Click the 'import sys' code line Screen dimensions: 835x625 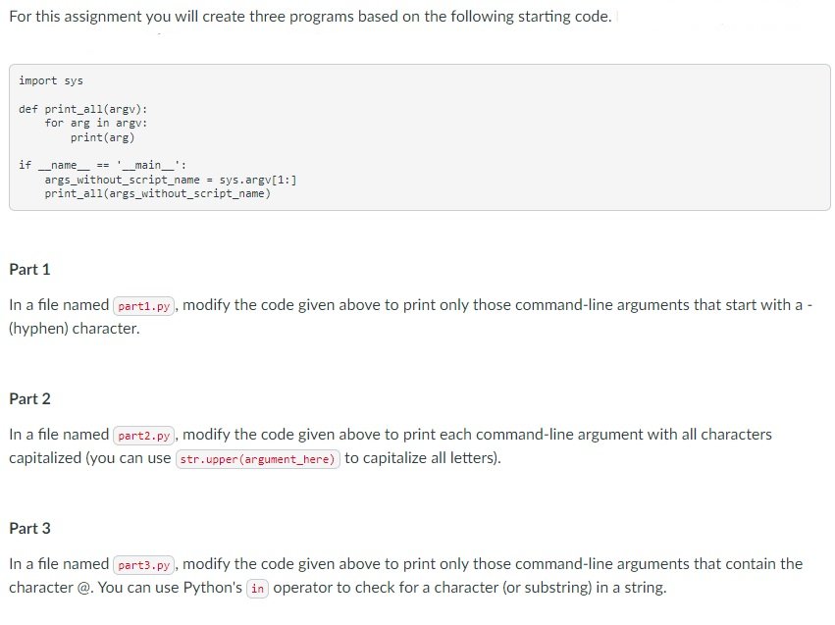coord(51,80)
